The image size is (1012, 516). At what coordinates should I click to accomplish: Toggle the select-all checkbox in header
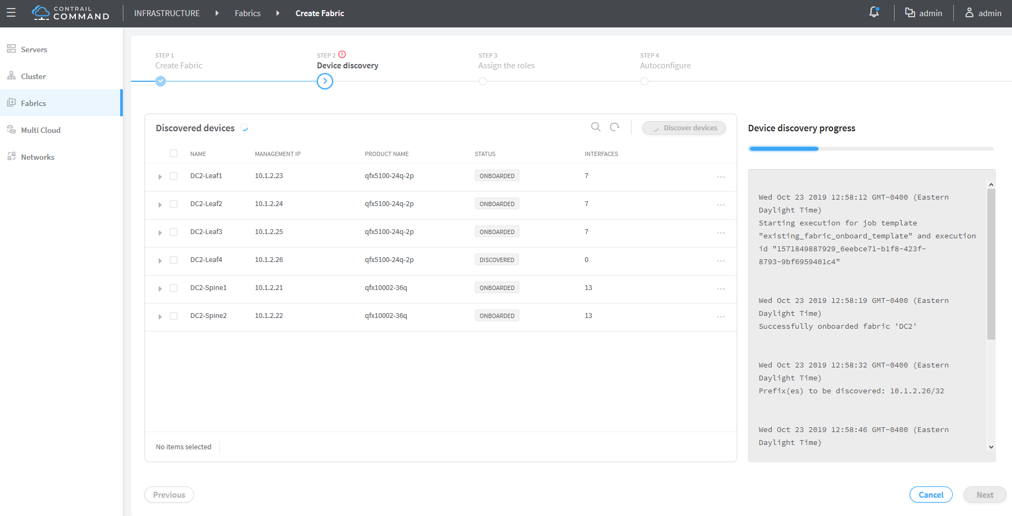(174, 153)
